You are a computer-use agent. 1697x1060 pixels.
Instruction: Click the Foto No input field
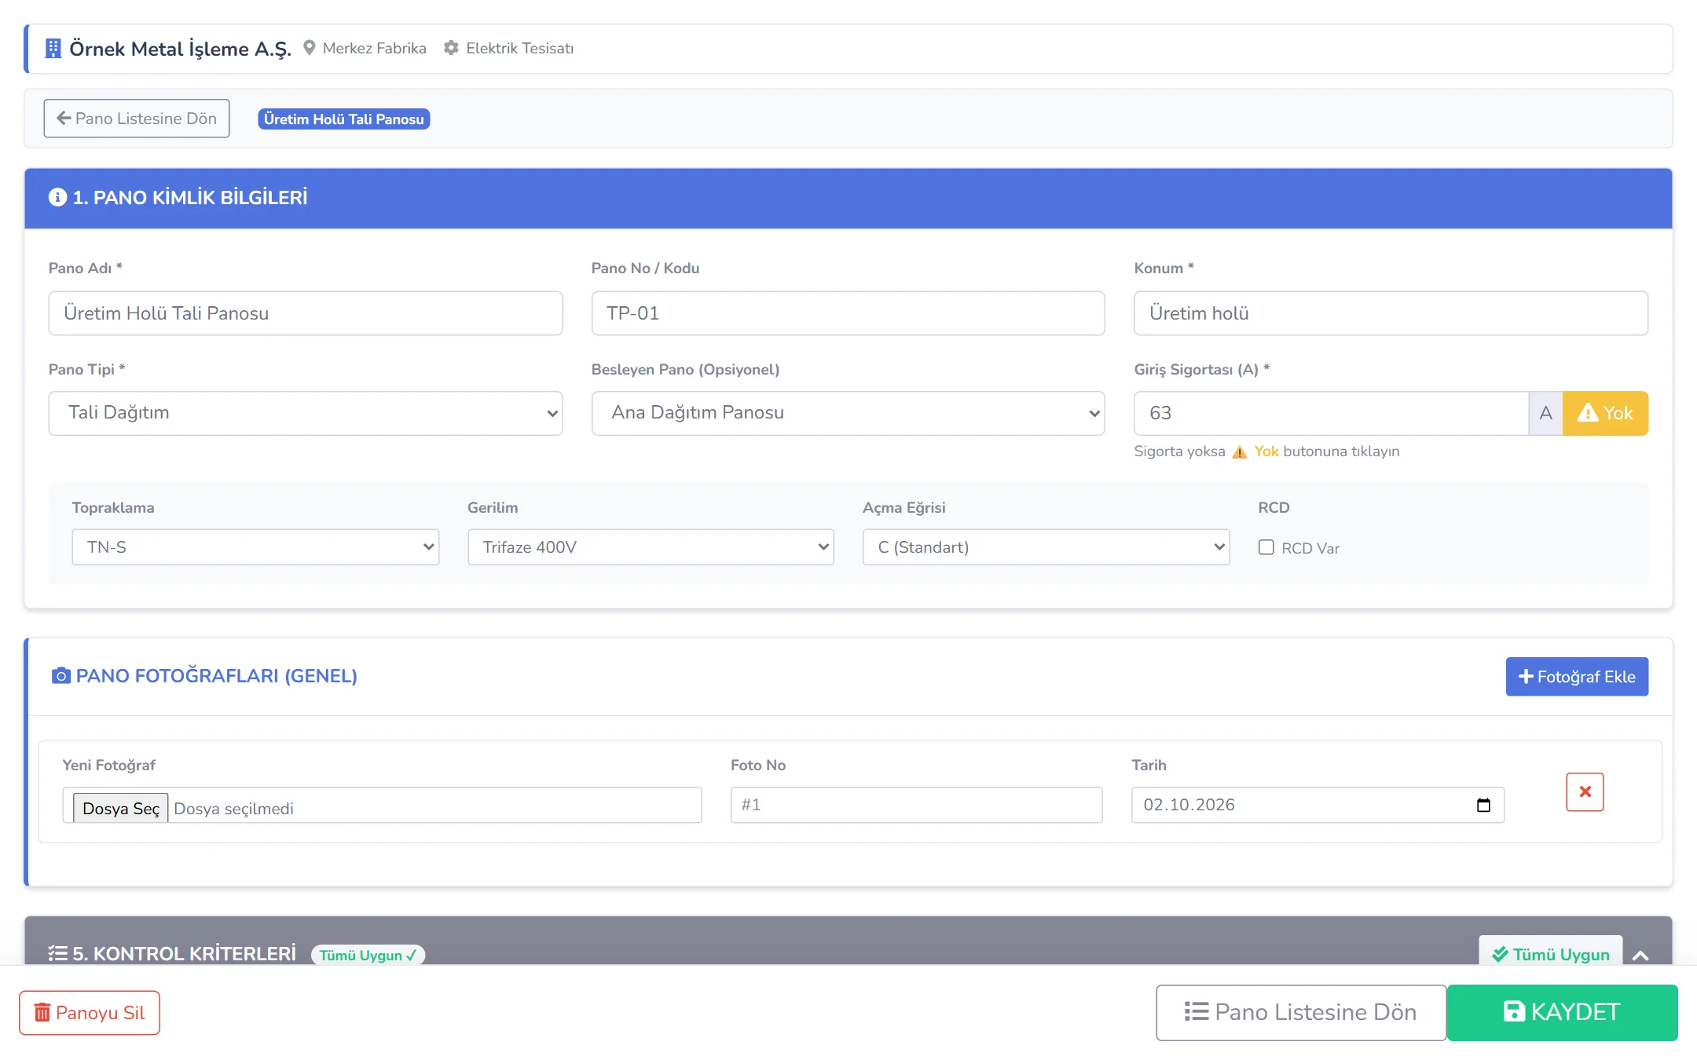(x=916, y=805)
